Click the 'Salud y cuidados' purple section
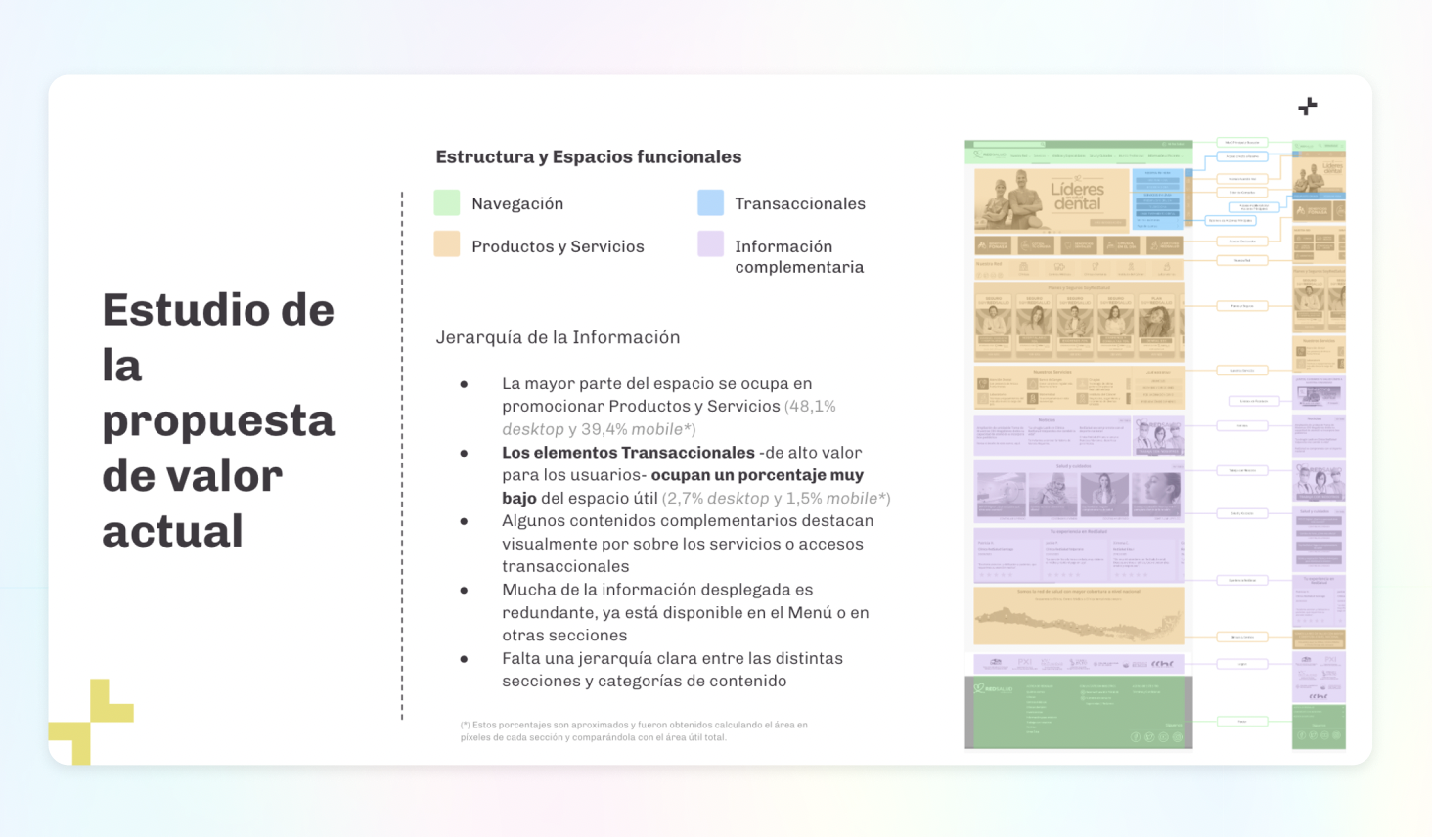The height and width of the screenshot is (837, 1432). 1078,493
